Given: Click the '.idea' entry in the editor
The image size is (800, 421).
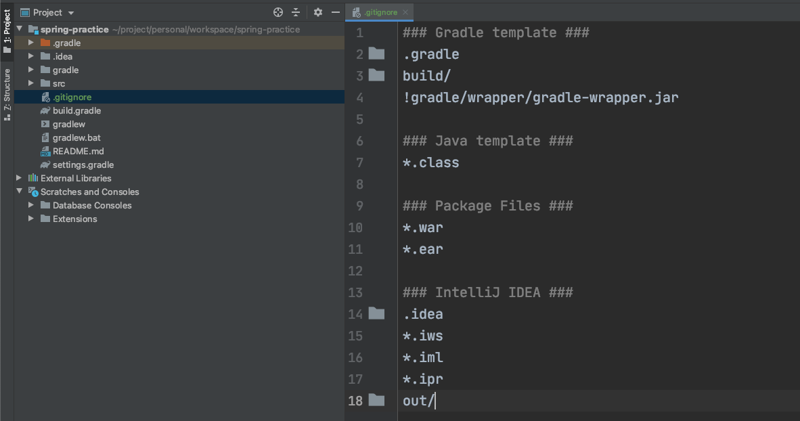Looking at the screenshot, I should click(x=423, y=314).
